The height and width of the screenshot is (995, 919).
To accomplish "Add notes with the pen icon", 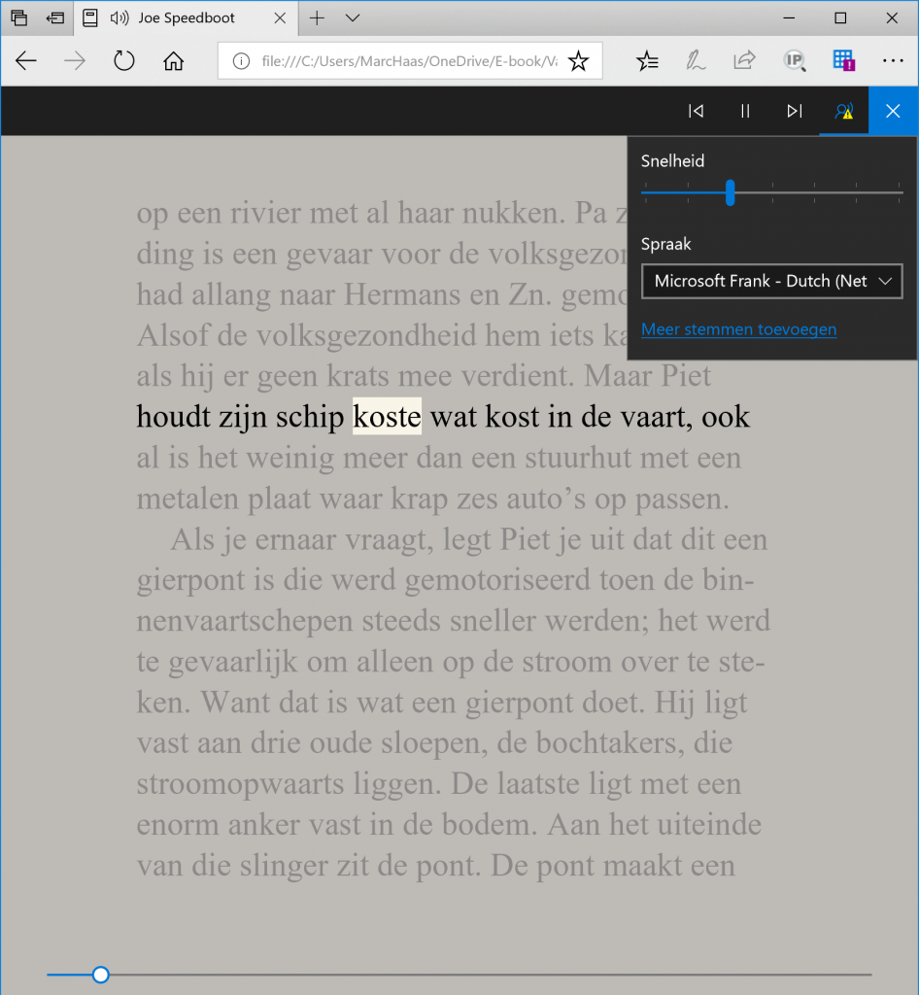I will 696,61.
